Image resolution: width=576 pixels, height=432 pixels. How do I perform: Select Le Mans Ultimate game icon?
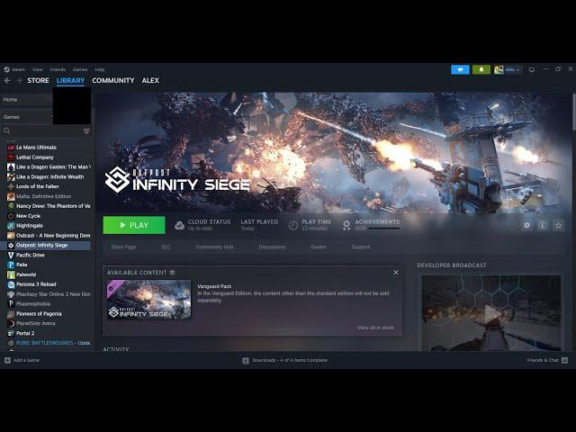point(11,148)
